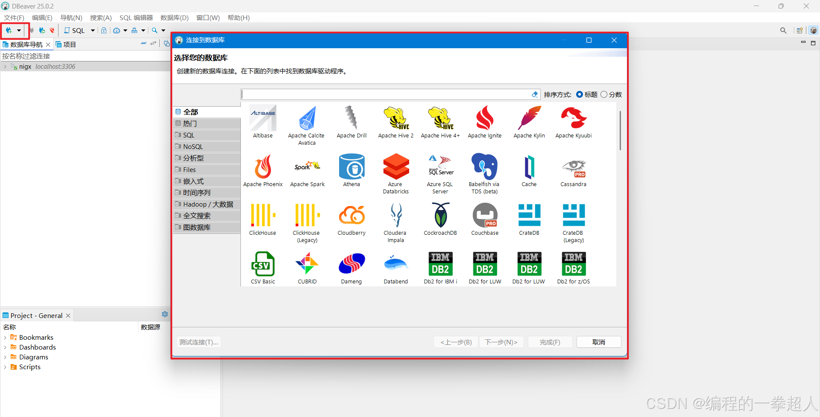Click the magnifier search icon in main toolbar
The width and height of the screenshot is (820, 417).
[x=155, y=30]
